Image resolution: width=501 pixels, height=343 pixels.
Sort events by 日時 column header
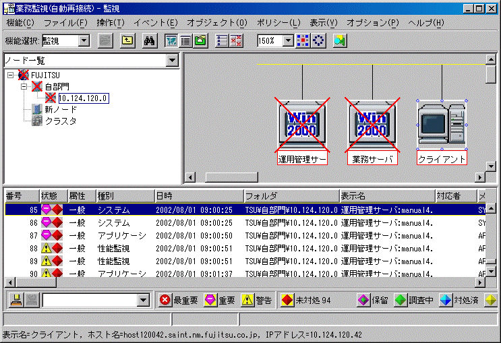pos(199,196)
